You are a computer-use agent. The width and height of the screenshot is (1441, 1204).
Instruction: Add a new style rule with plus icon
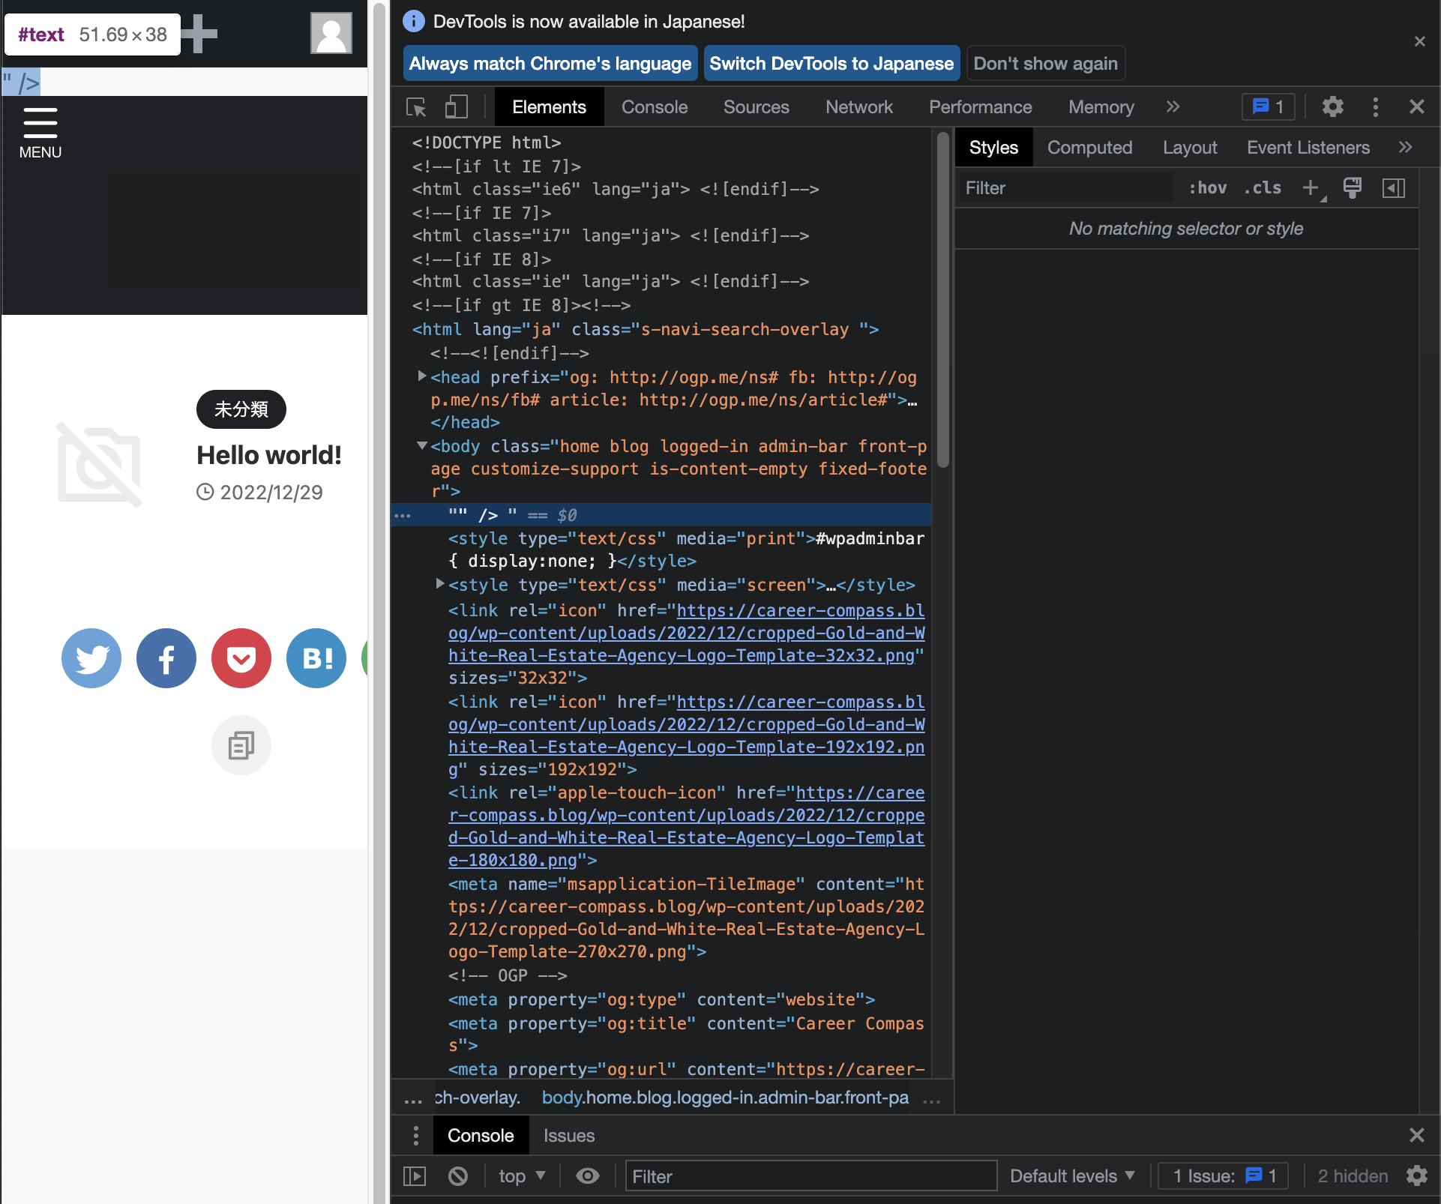pos(1310,187)
